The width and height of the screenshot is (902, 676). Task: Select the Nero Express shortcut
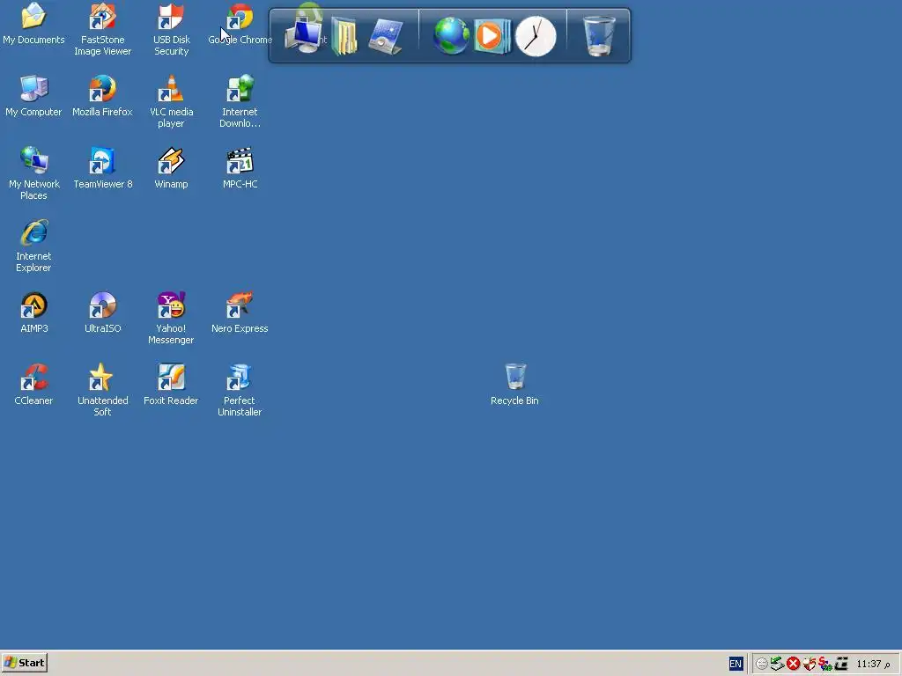240,312
